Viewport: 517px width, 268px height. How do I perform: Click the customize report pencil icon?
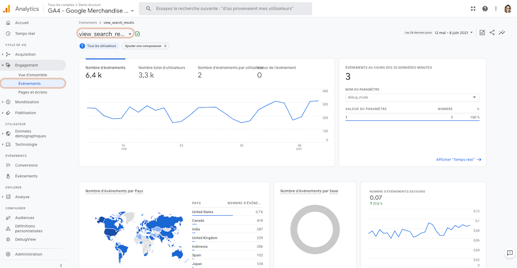coord(482,33)
